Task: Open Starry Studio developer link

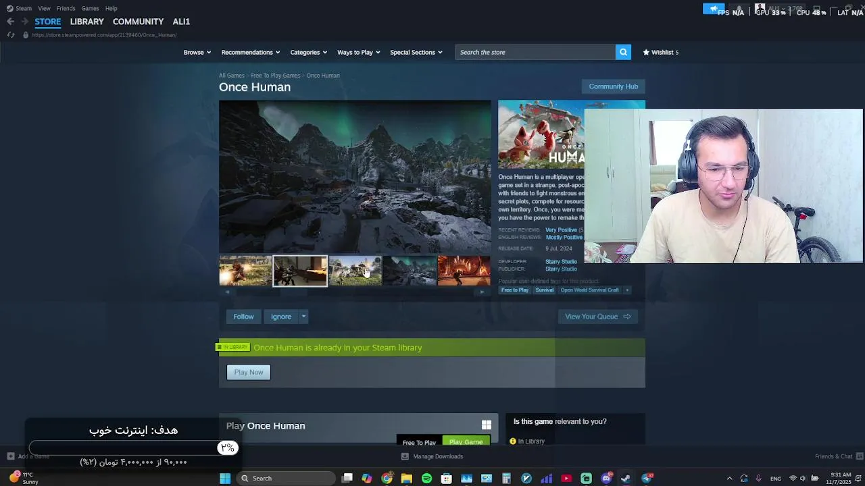Action: click(x=561, y=262)
